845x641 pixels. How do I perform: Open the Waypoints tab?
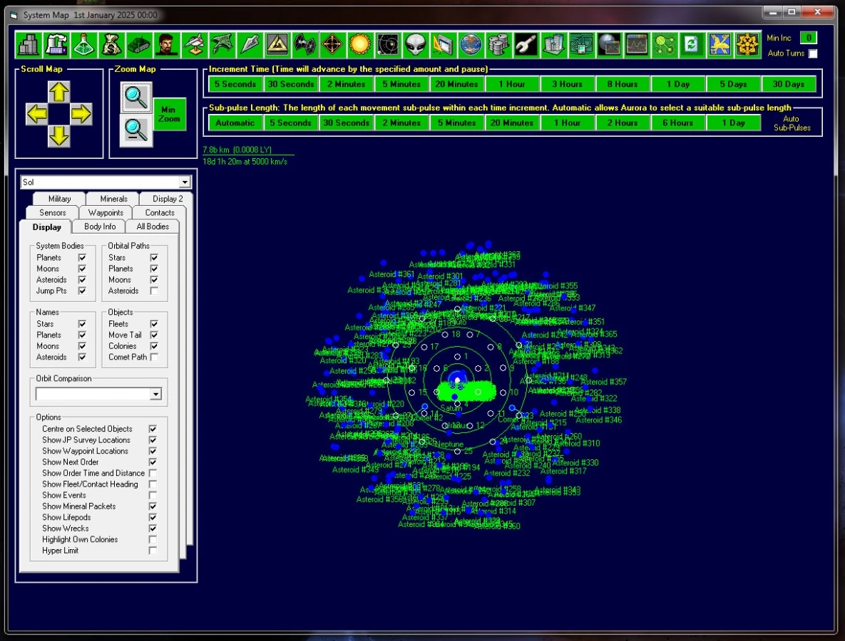(x=106, y=212)
